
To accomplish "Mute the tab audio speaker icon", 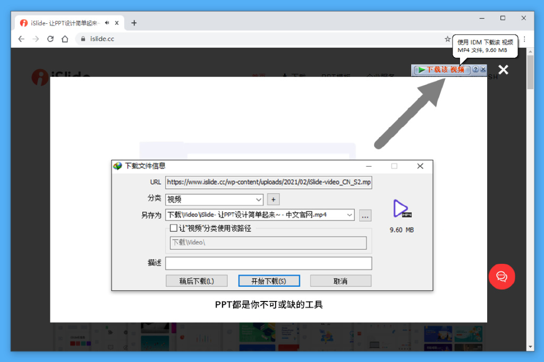I will [107, 23].
